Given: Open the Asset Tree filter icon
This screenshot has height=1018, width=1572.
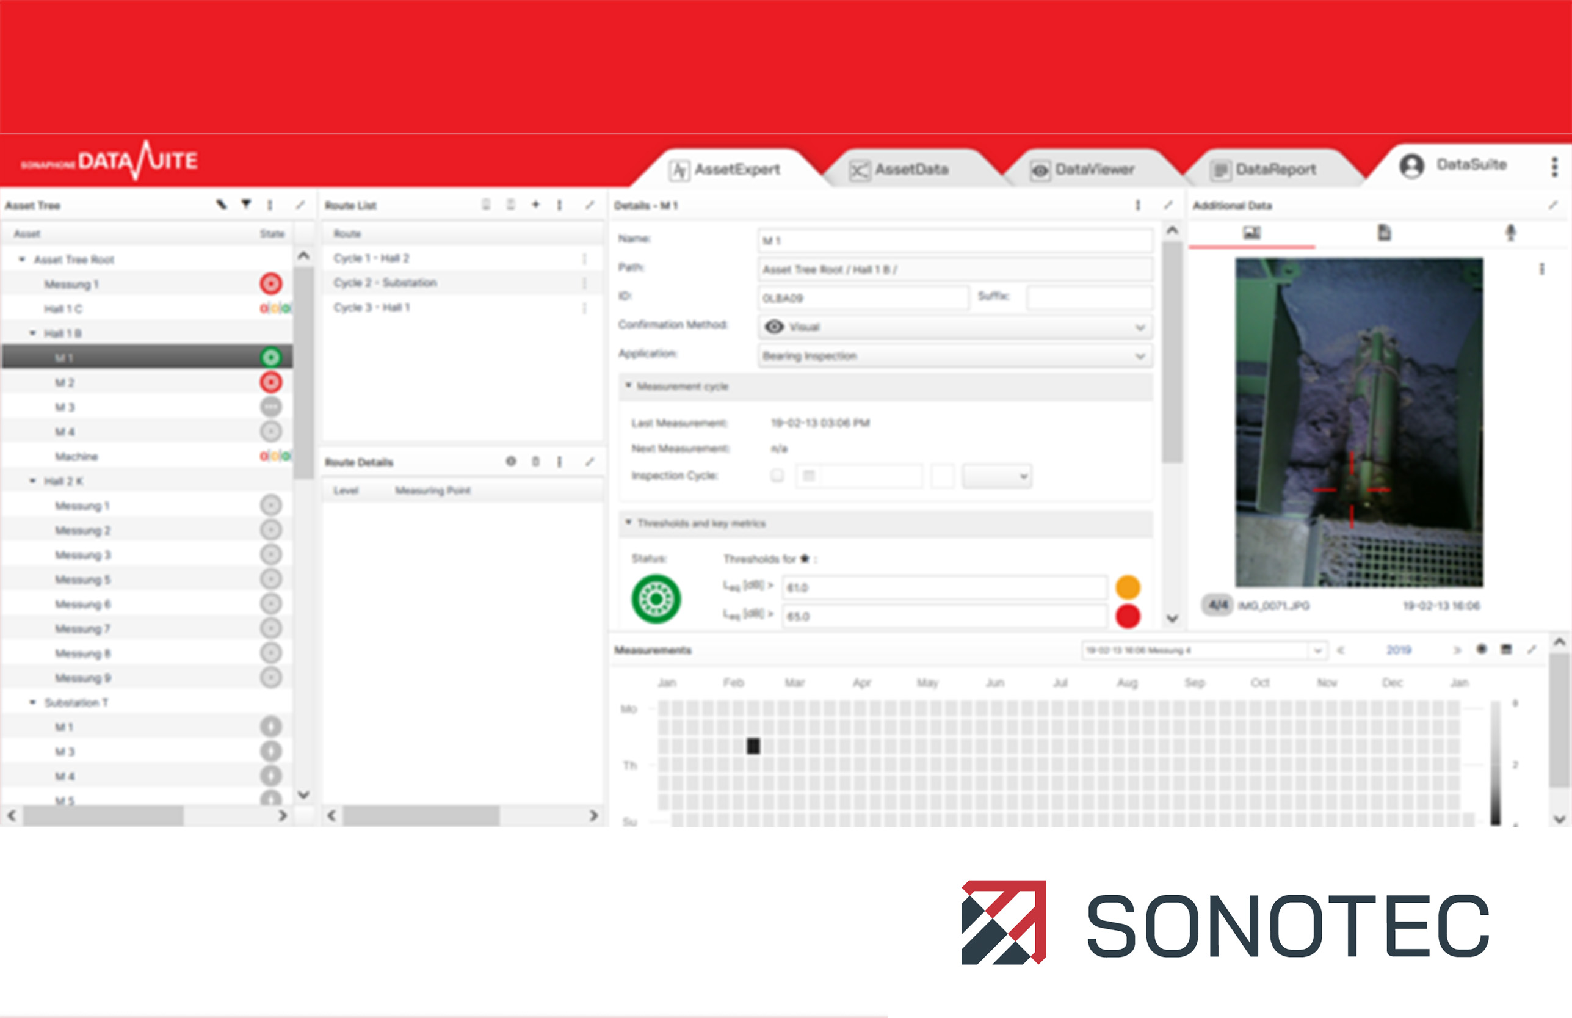Looking at the screenshot, I should pyautogui.click(x=245, y=205).
